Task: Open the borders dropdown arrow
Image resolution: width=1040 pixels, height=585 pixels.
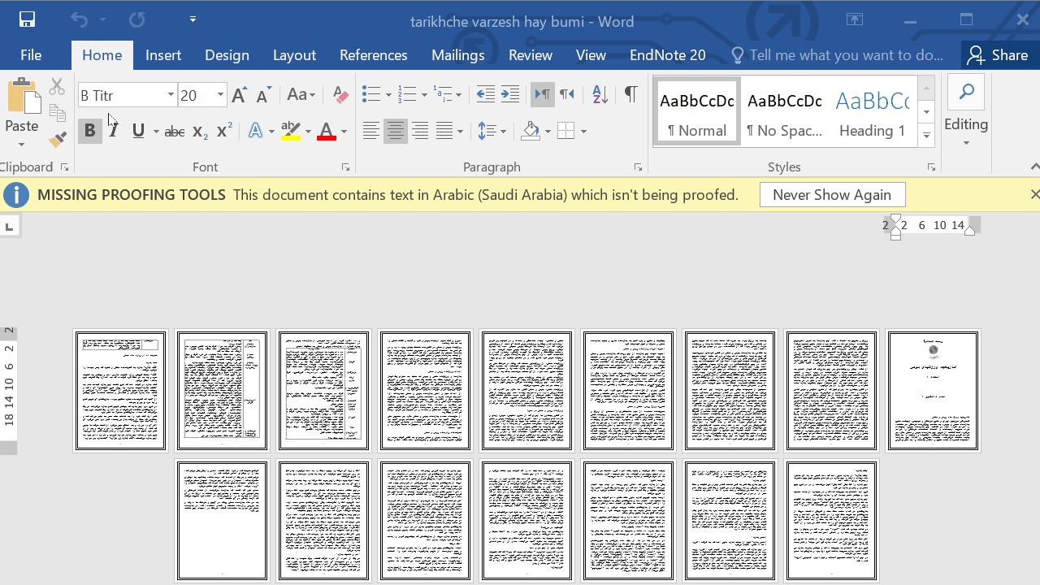Action: click(583, 132)
